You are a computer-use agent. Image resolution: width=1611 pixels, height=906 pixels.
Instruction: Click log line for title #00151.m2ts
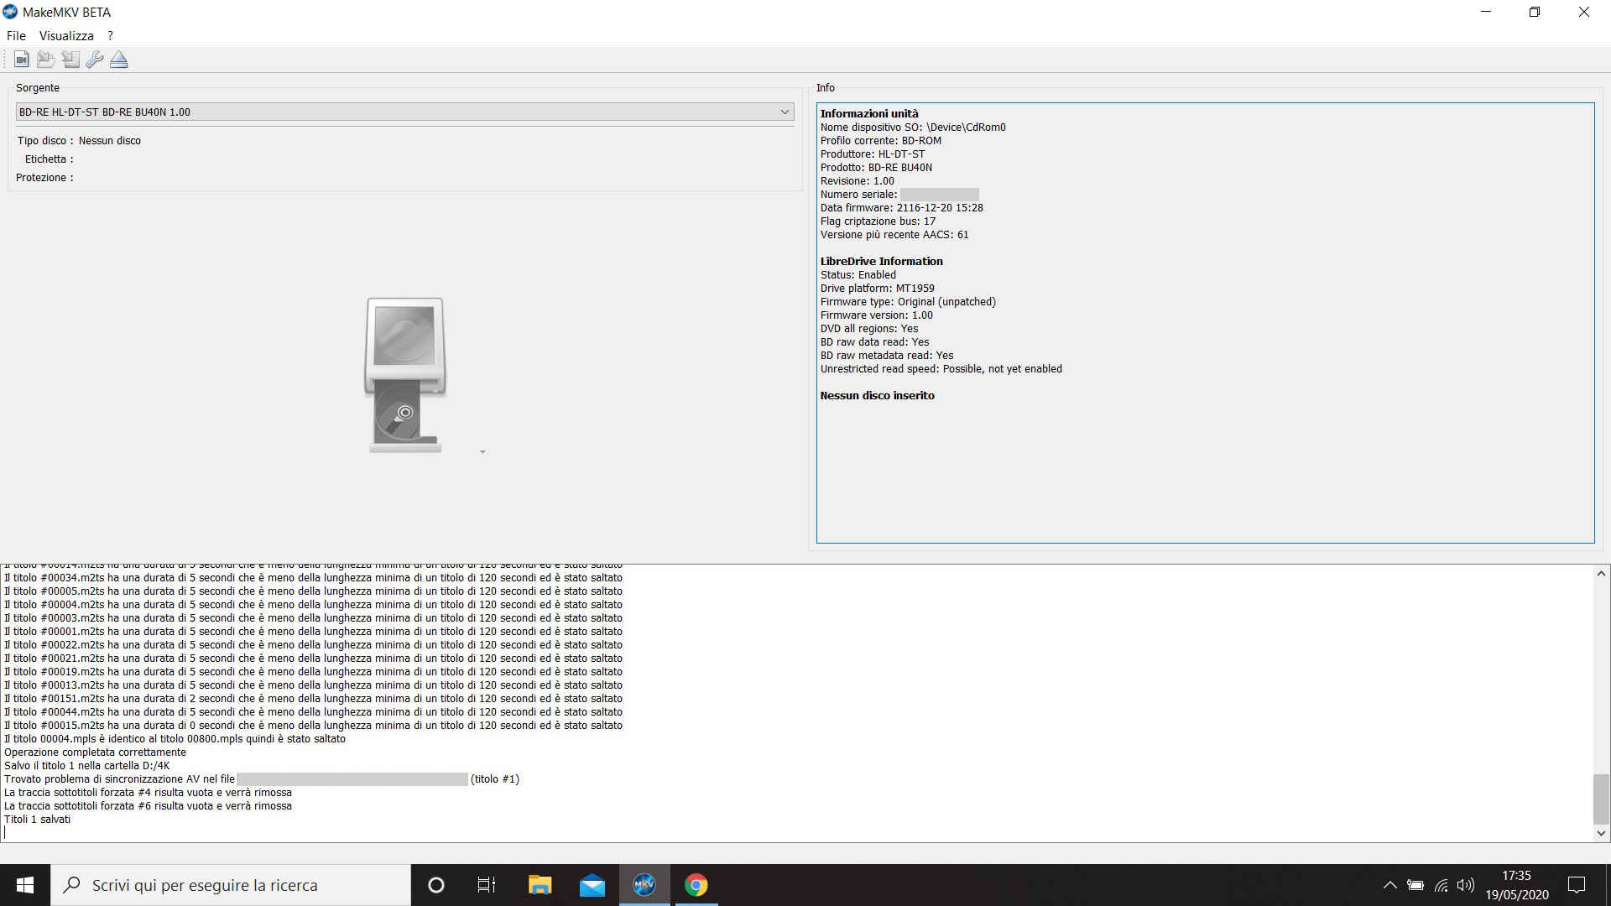point(313,699)
